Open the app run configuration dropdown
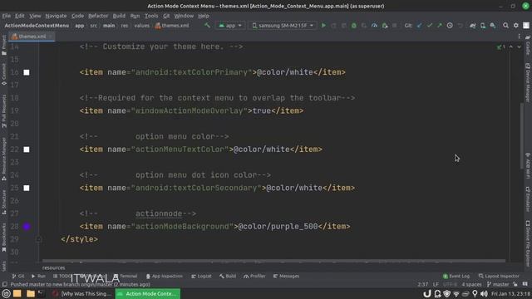This screenshot has height=299, width=532. tap(230, 26)
